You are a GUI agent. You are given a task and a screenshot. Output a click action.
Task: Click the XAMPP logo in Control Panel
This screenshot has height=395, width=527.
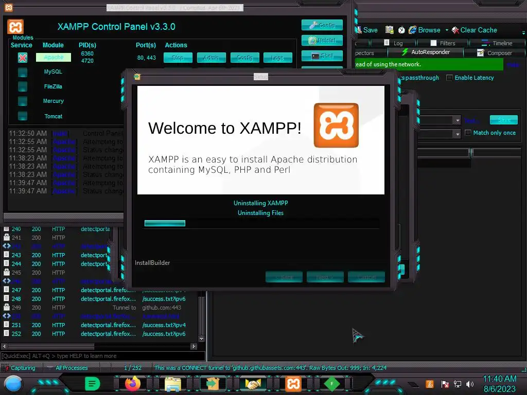click(15, 27)
